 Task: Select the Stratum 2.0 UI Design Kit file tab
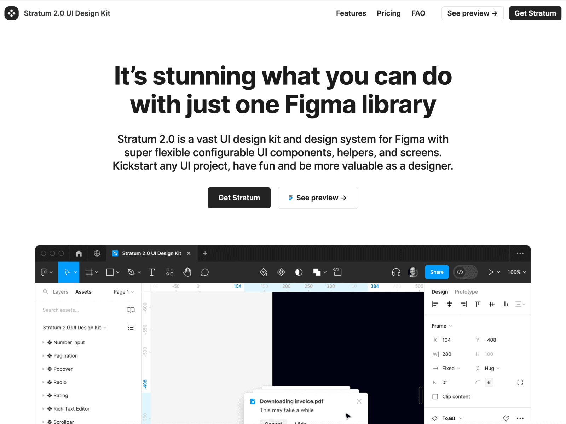[x=151, y=253]
